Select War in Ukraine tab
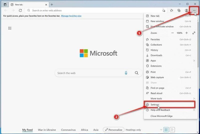Viewport: 200px width, 134px height. [x=47, y=130]
